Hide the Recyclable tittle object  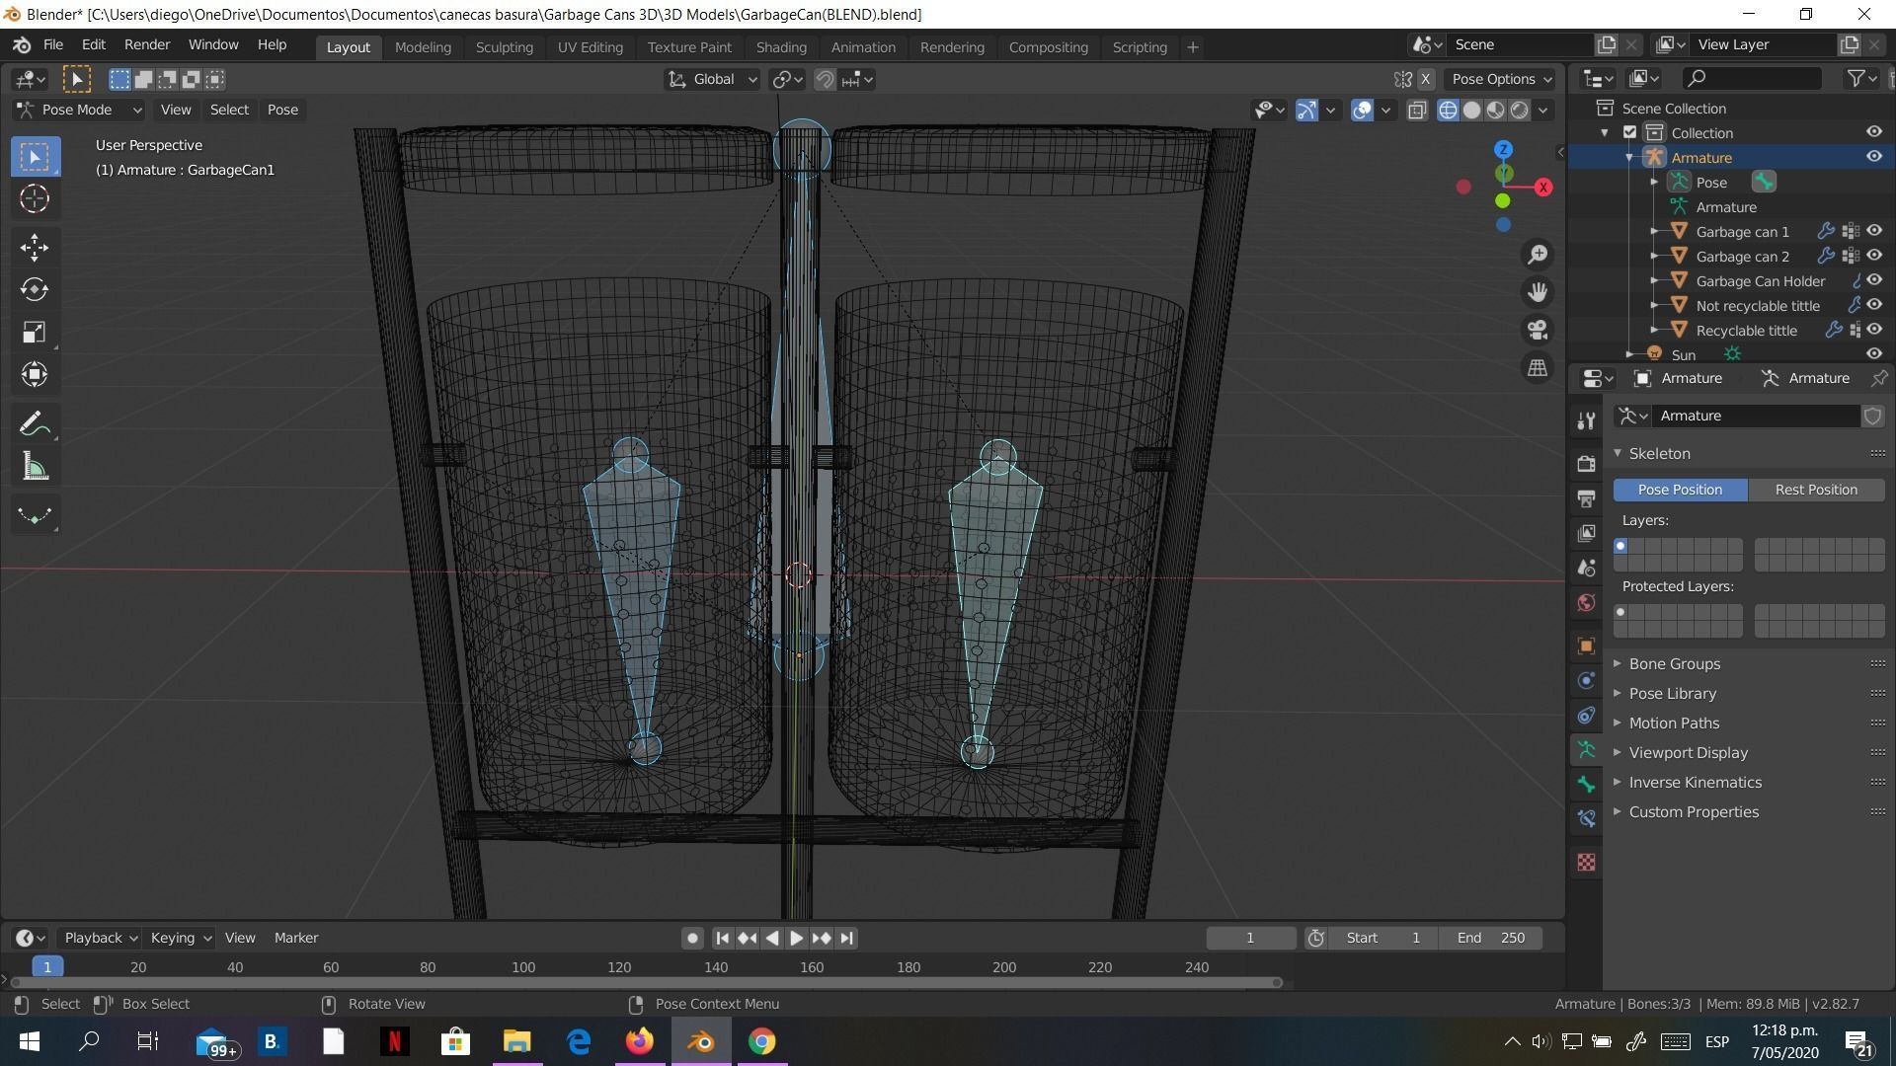click(1873, 330)
